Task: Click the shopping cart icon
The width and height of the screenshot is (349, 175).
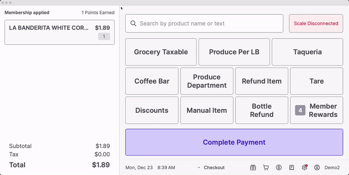Action: click(x=266, y=168)
